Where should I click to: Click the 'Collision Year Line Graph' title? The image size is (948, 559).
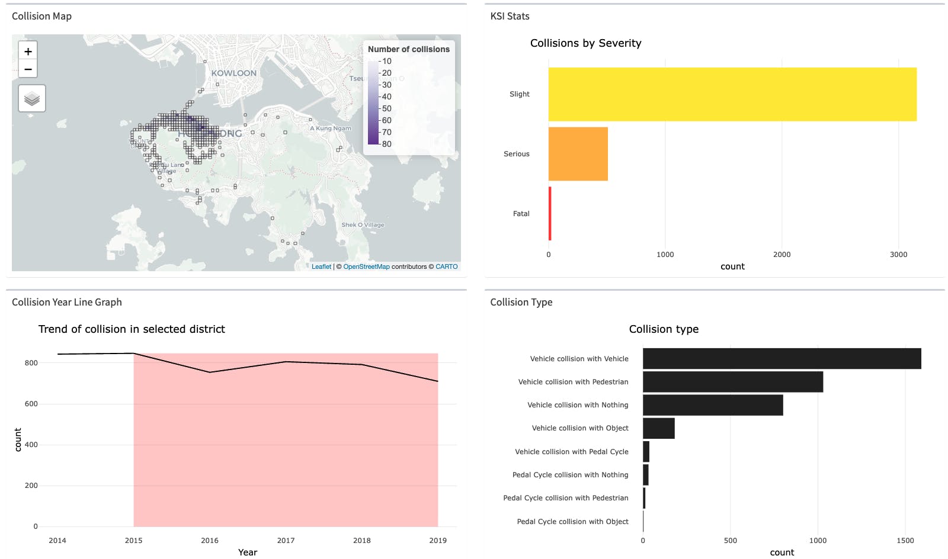coord(67,302)
